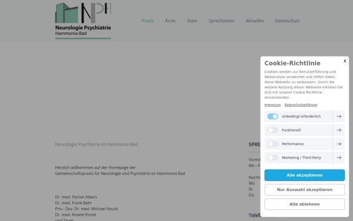The image size is (353, 221).
Task: Click Nur Auswahl akzeptieren button
Action: 304,190
